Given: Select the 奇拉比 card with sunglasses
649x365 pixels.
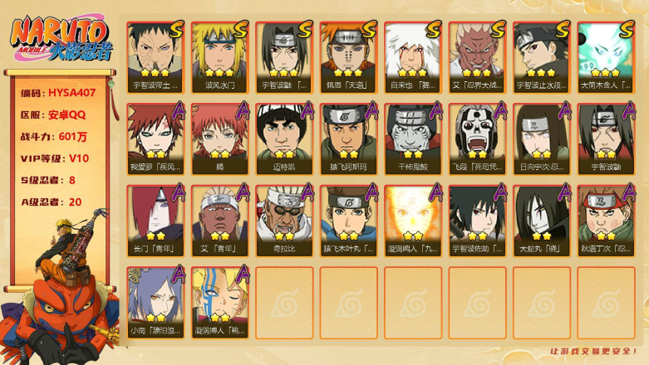Looking at the screenshot, I should [x=284, y=221].
